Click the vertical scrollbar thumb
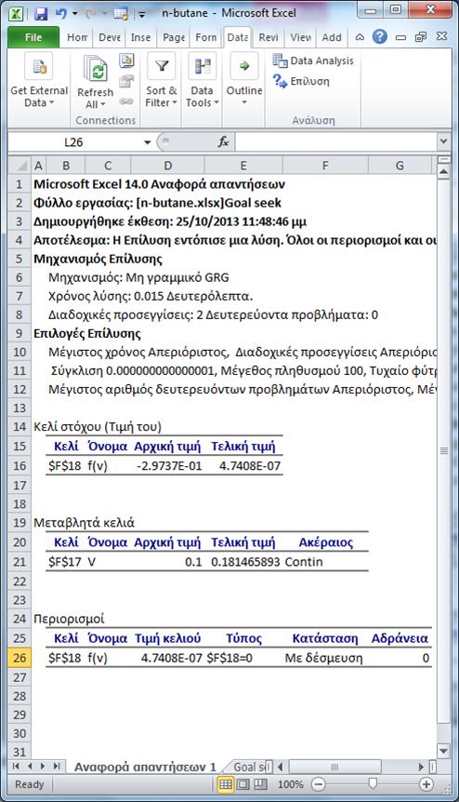The height and width of the screenshot is (802, 459). pos(444,451)
